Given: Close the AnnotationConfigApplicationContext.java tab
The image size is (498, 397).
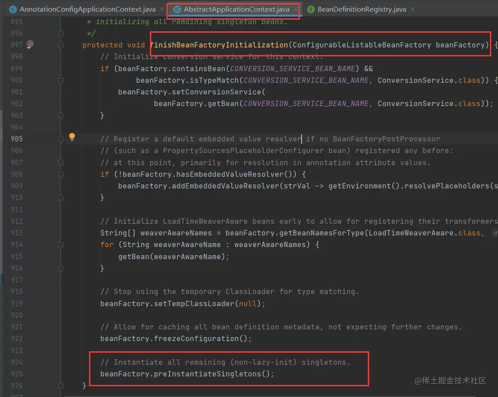Looking at the screenshot, I should click(x=162, y=9).
